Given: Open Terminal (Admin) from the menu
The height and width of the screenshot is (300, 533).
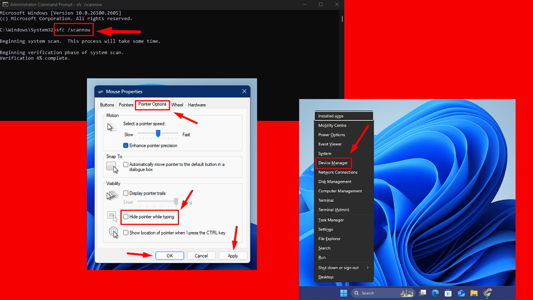Looking at the screenshot, I should click(x=344, y=209).
